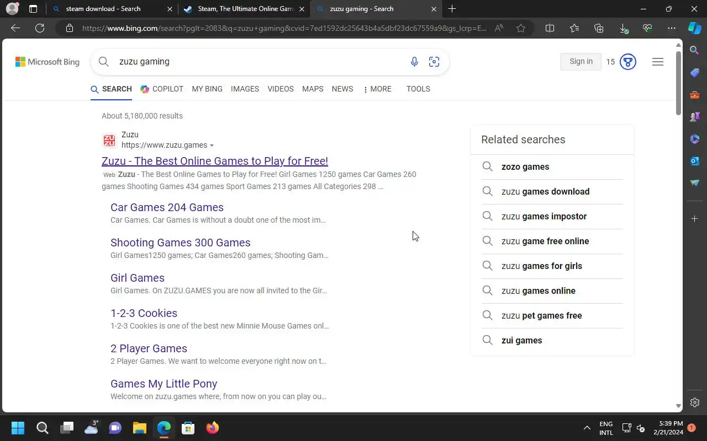This screenshot has width=707, height=441.
Task: Select related search zuzu games impostor
Action: 552,216
